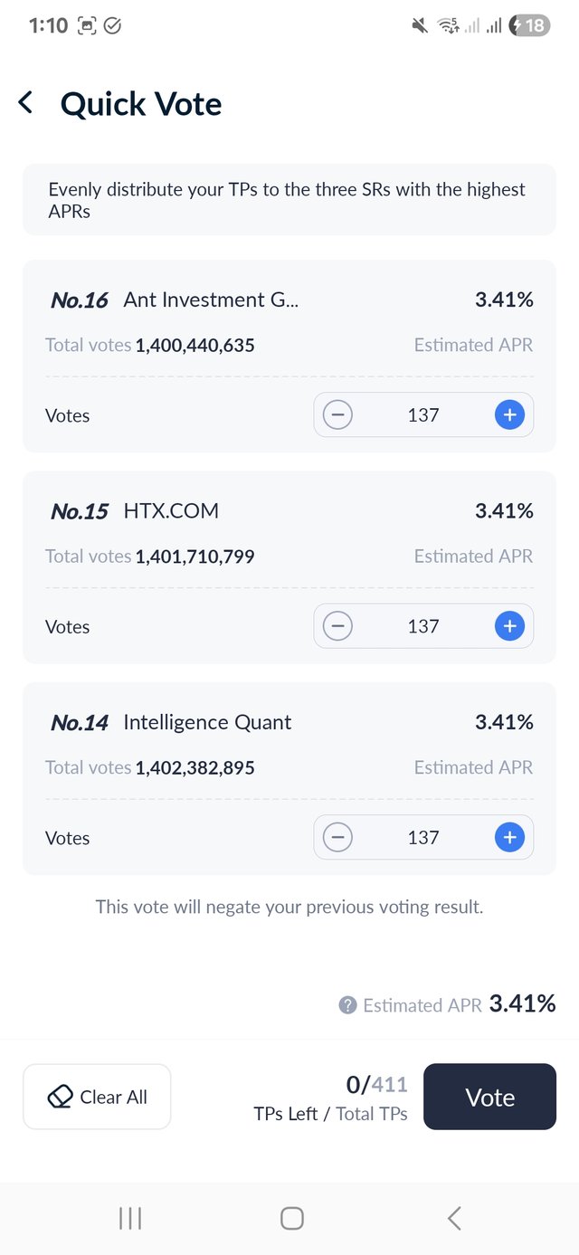579x1255 pixels.
Task: Decrease votes for Ant Investment Group
Action: pos(337,415)
